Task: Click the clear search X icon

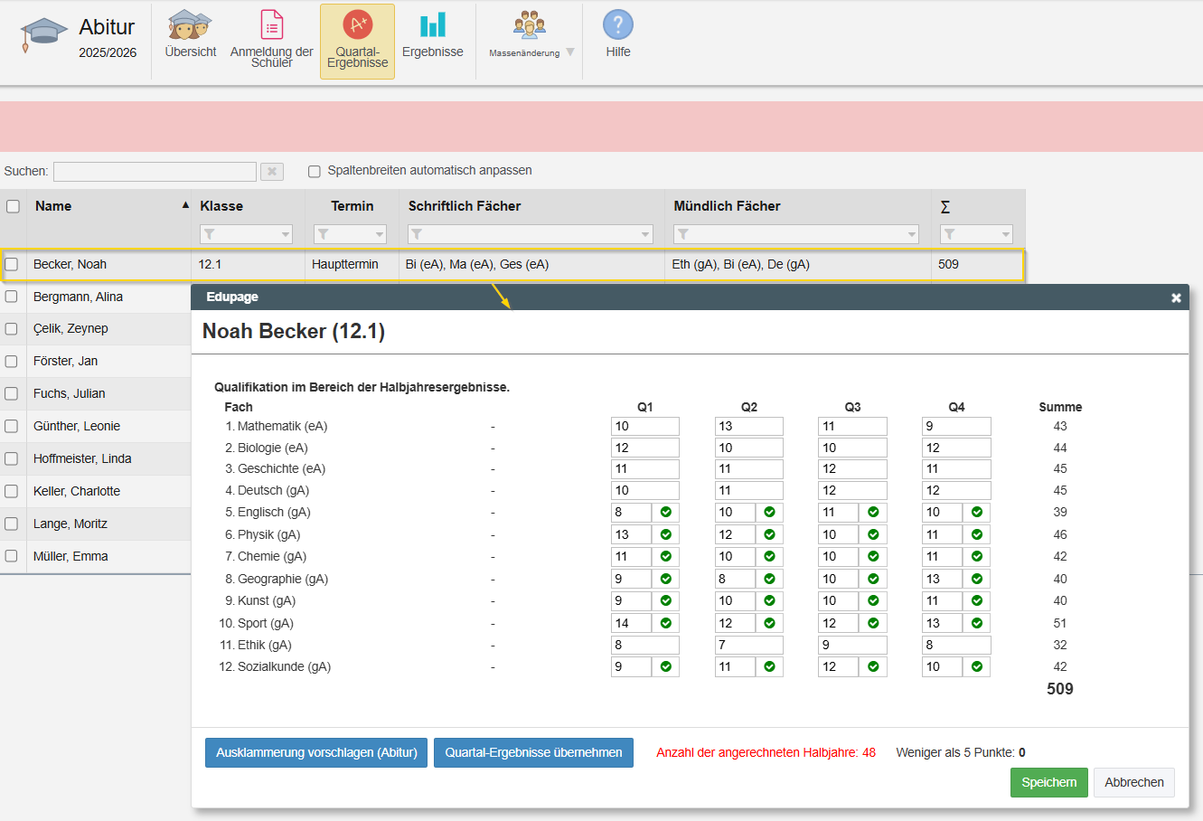Action: pyautogui.click(x=271, y=172)
